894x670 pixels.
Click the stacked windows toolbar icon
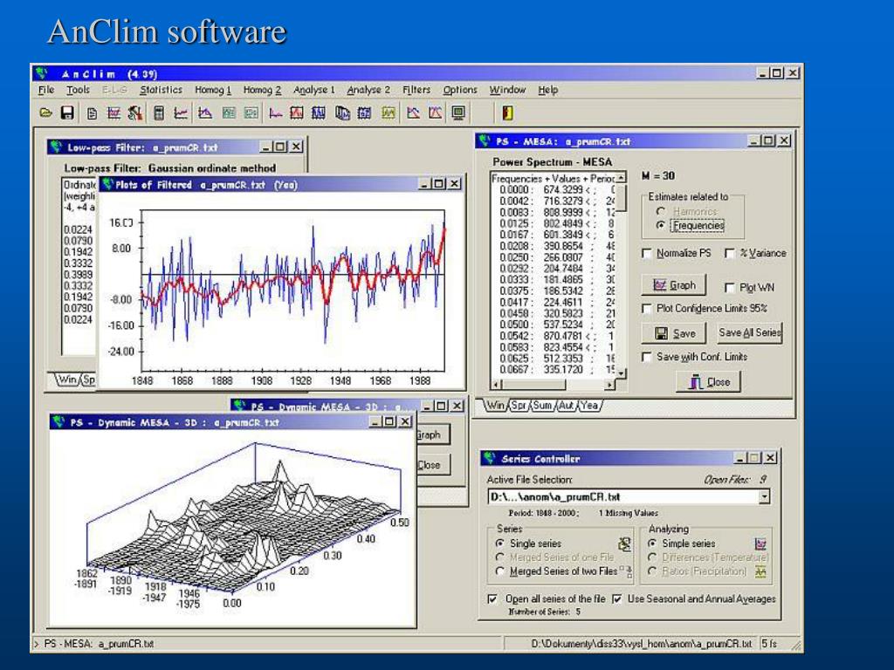click(x=342, y=113)
